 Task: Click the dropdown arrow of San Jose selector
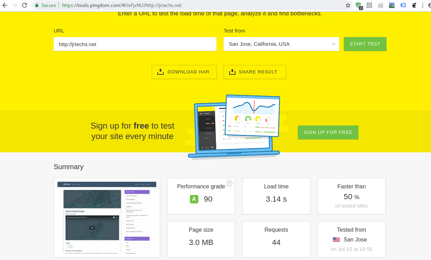[x=333, y=44]
